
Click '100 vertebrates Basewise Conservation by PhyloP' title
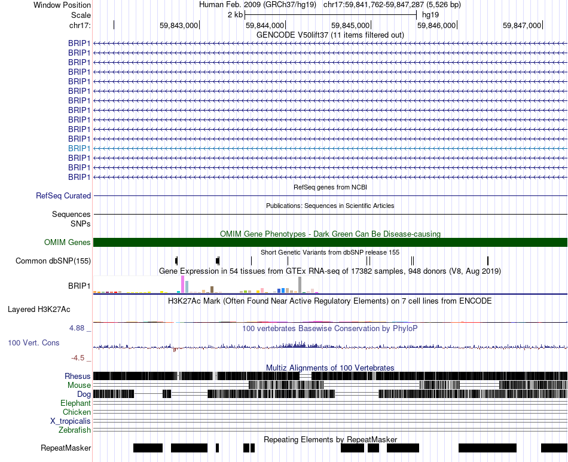pyautogui.click(x=330, y=328)
